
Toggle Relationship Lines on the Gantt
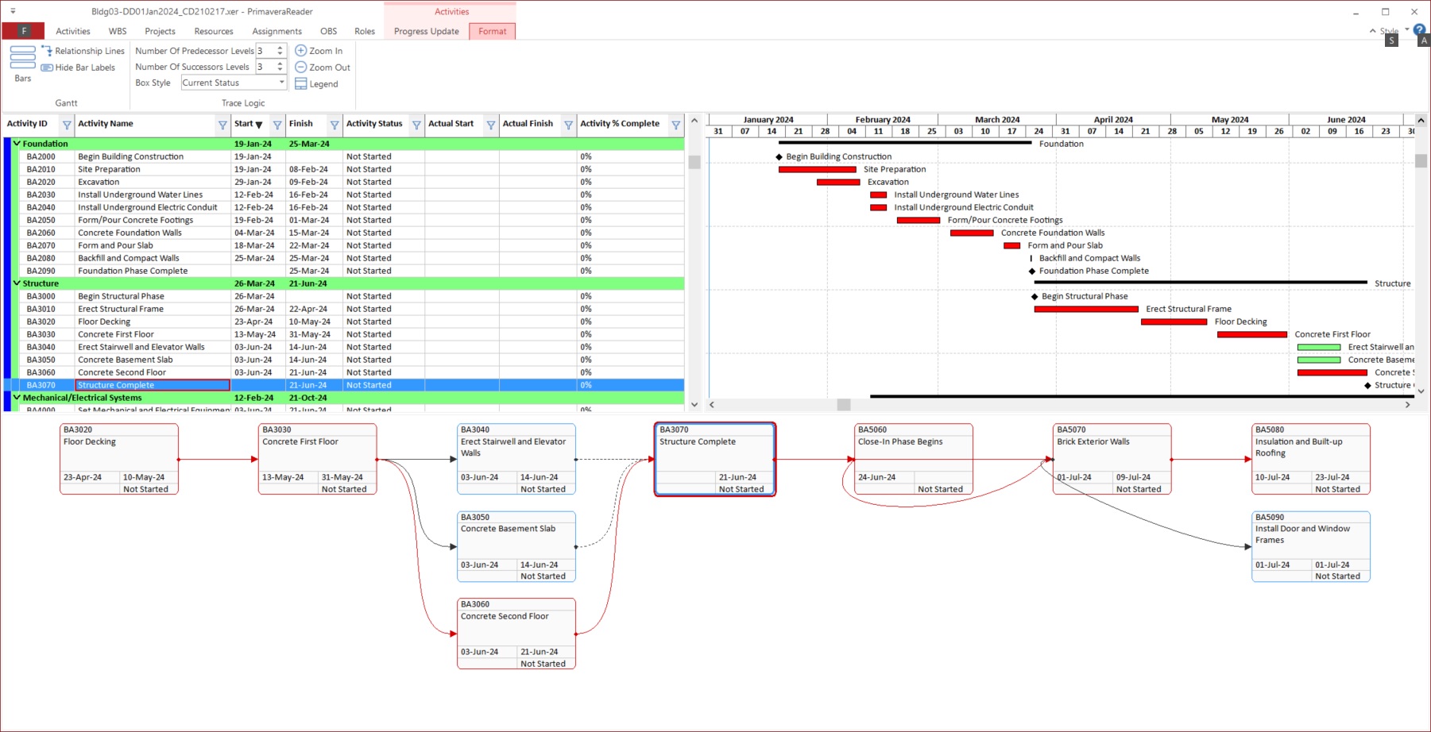83,51
